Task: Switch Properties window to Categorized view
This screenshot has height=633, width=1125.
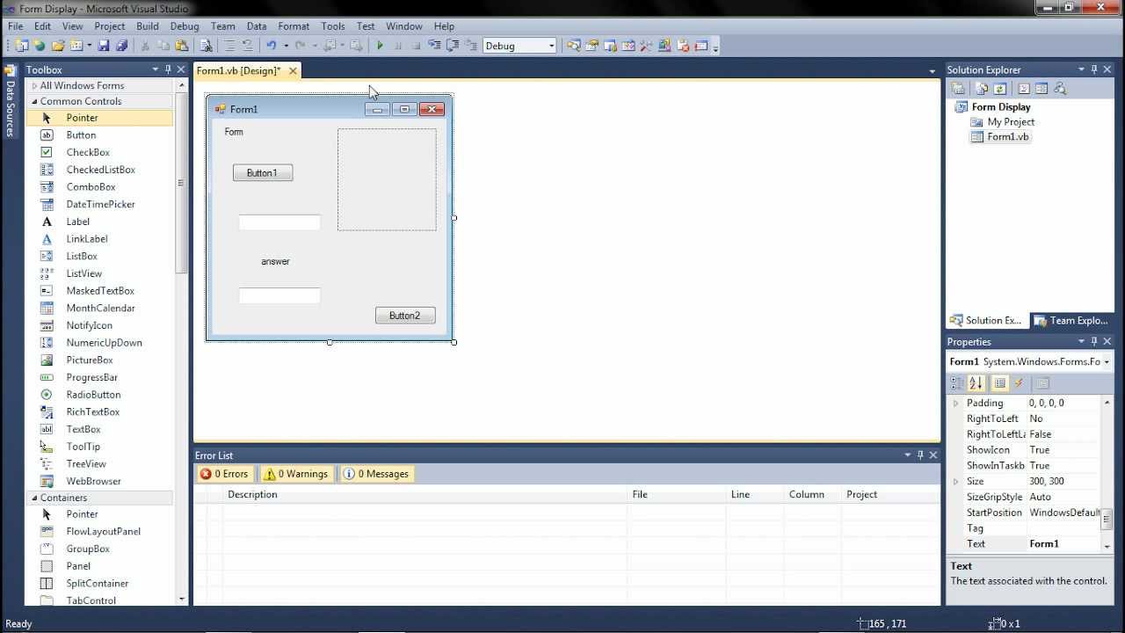Action: [x=957, y=383]
